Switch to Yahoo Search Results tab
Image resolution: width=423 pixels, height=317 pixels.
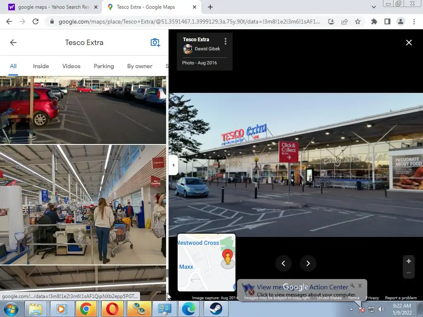53,7
